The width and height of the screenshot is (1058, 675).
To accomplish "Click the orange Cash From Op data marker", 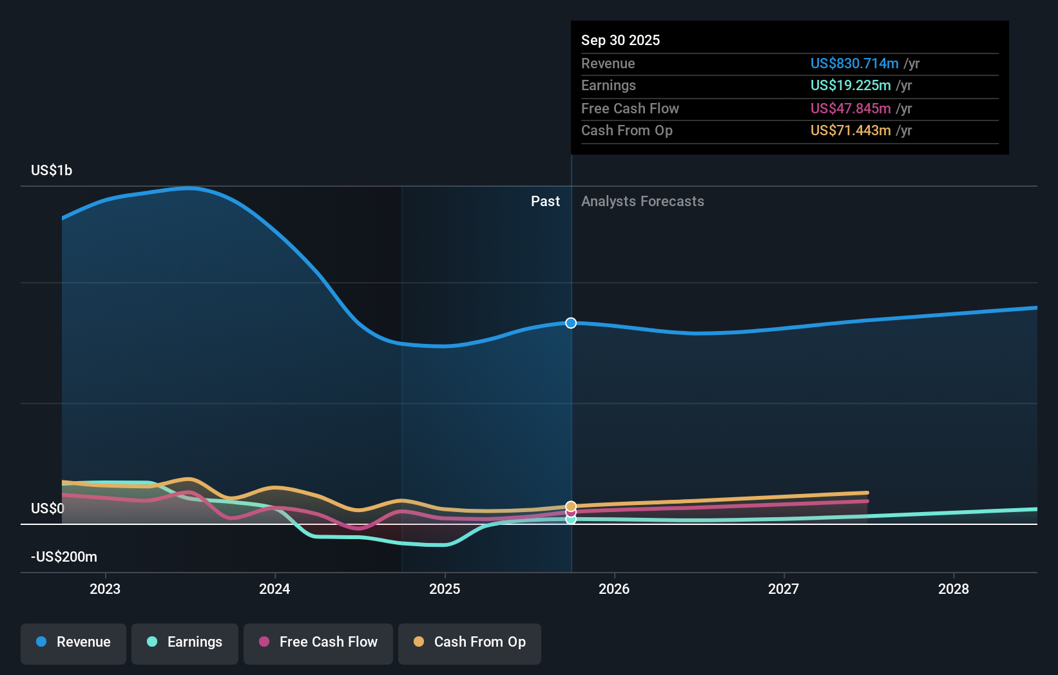I will pyautogui.click(x=570, y=506).
